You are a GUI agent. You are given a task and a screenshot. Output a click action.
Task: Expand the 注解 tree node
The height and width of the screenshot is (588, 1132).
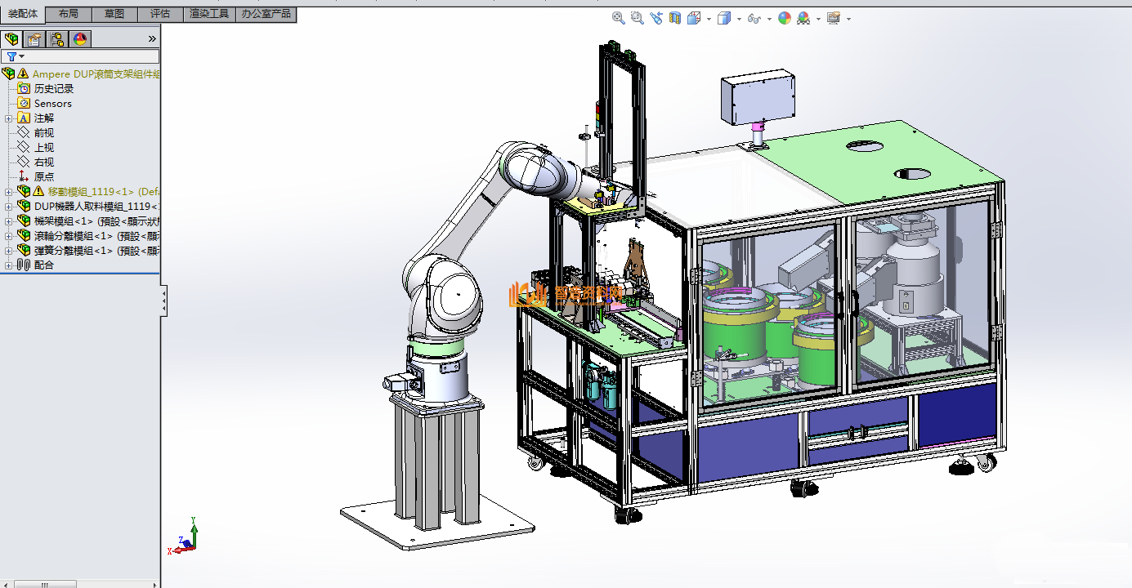pos(9,118)
